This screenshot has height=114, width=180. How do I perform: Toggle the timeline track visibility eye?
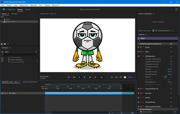(2, 93)
